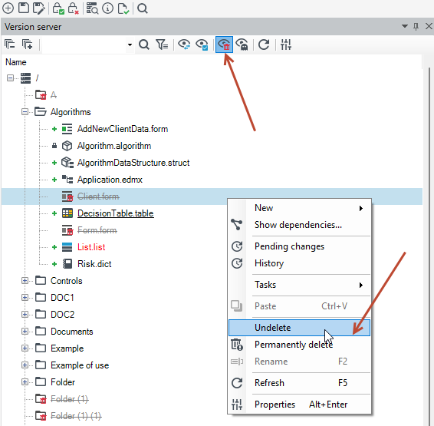
Task: Collapse the root server node
Action: click(x=10, y=78)
